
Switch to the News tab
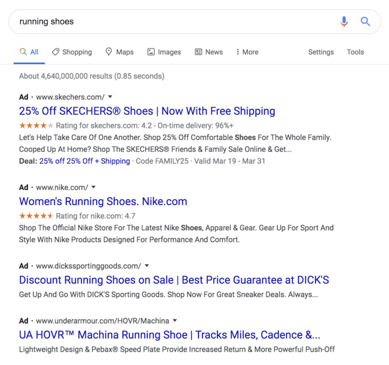tap(209, 52)
